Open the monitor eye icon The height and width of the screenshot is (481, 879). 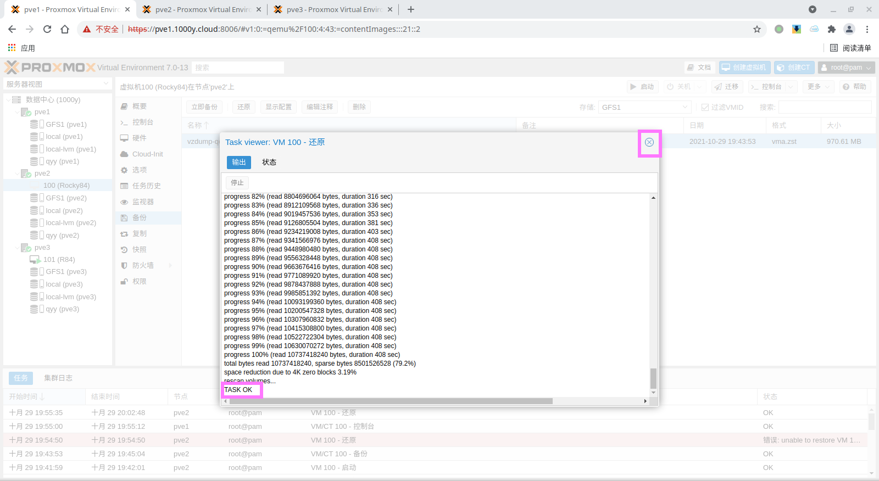pos(124,202)
